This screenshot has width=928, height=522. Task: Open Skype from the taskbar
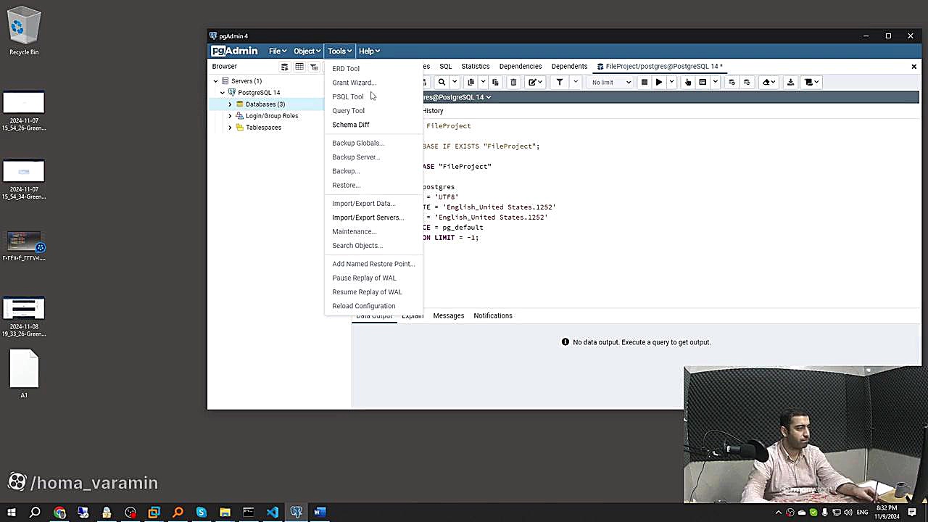pos(202,513)
